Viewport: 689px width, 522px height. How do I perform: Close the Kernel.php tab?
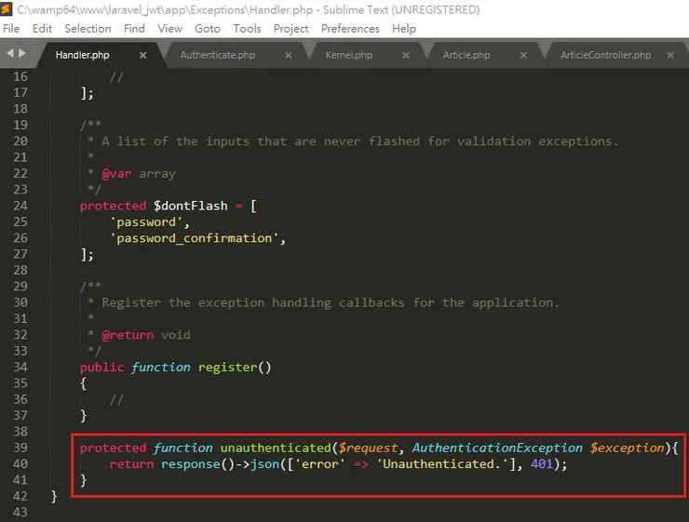(x=405, y=56)
